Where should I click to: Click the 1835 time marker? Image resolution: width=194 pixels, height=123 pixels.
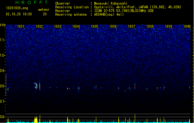pyautogui.click(x=94, y=26)
